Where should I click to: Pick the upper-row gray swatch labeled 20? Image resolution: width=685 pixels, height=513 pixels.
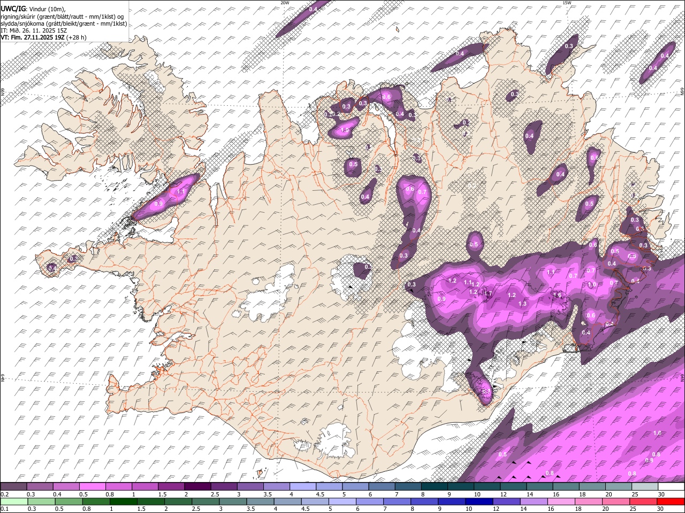619,486
